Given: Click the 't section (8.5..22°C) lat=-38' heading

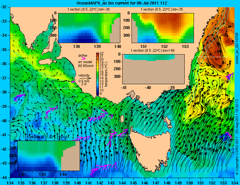Looking at the screenshot, I should (x=89, y=10).
